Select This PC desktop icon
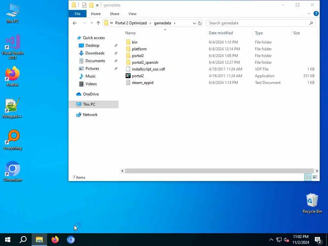This screenshot has height=246, width=328. [12, 13]
